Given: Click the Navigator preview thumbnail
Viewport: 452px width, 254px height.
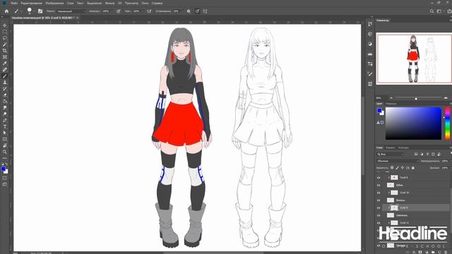Looking at the screenshot, I should tap(415, 59).
